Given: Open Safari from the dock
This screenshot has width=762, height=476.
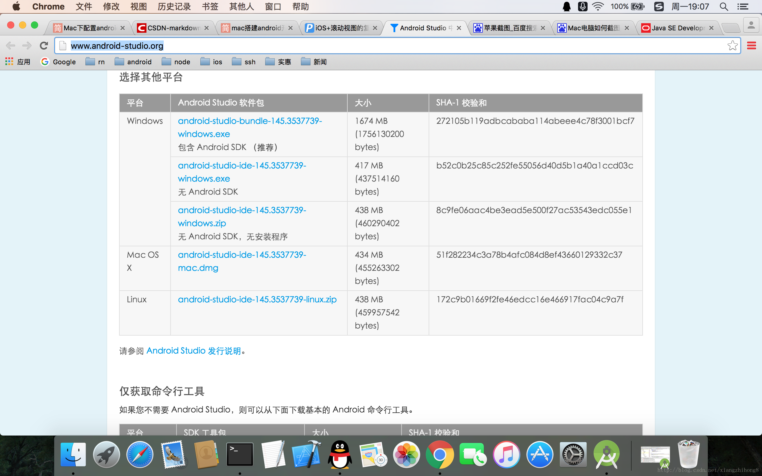Looking at the screenshot, I should coord(140,455).
